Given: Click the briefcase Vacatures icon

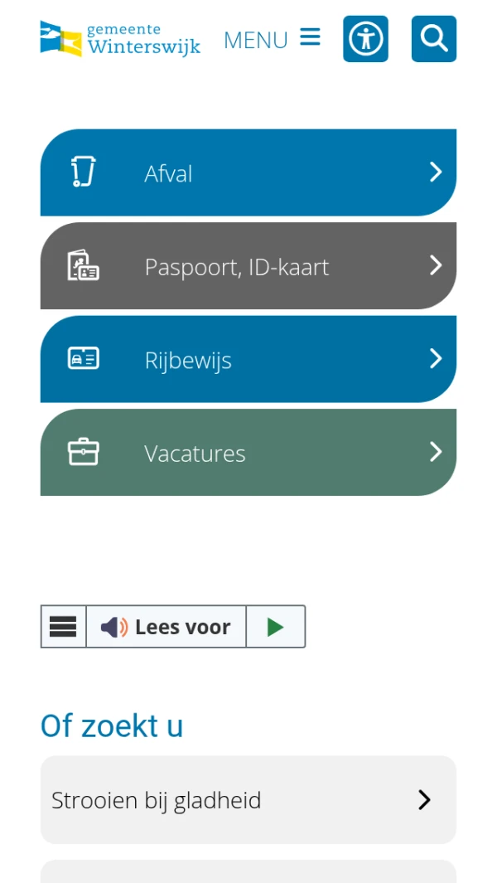Looking at the screenshot, I should (83, 453).
